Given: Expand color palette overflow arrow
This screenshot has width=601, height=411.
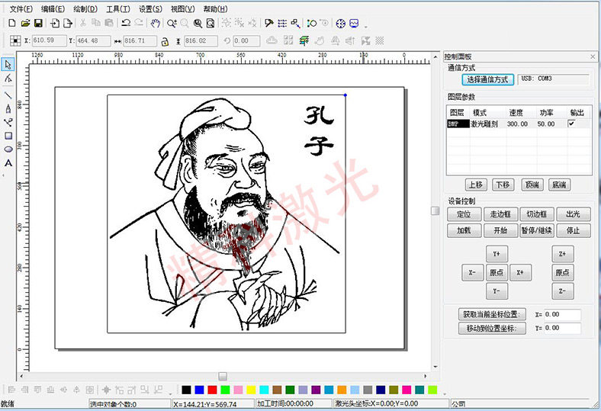Looking at the screenshot, I should tap(445, 393).
